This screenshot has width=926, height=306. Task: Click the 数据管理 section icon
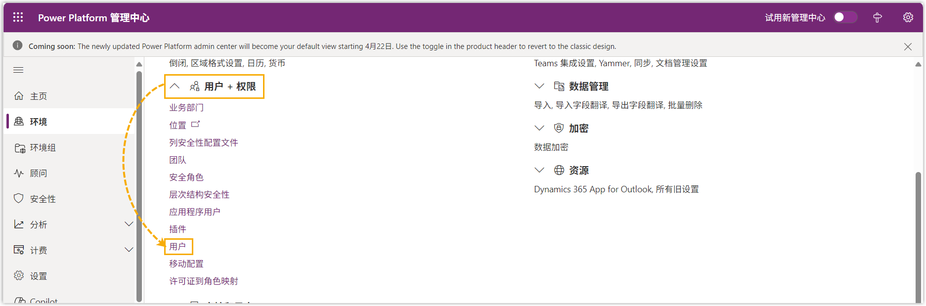tap(559, 87)
